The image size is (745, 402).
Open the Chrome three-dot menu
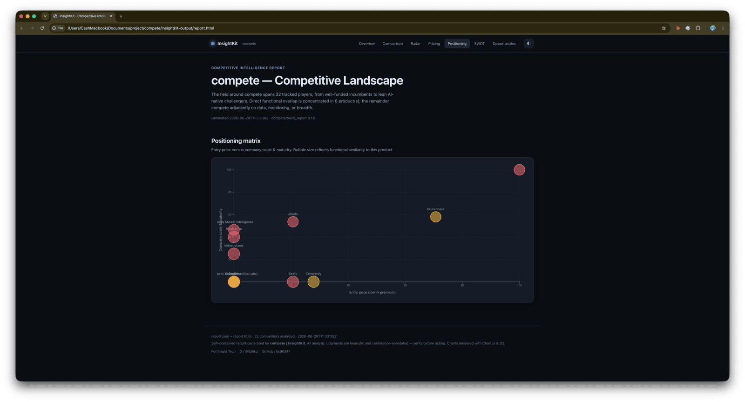point(723,28)
